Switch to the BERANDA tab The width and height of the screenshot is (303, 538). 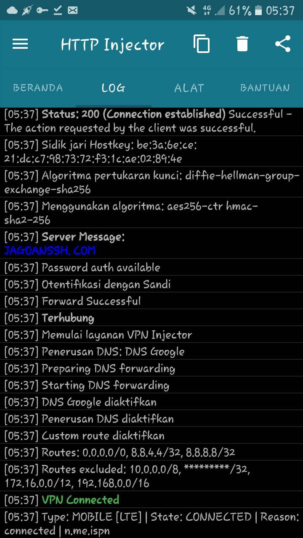click(38, 88)
